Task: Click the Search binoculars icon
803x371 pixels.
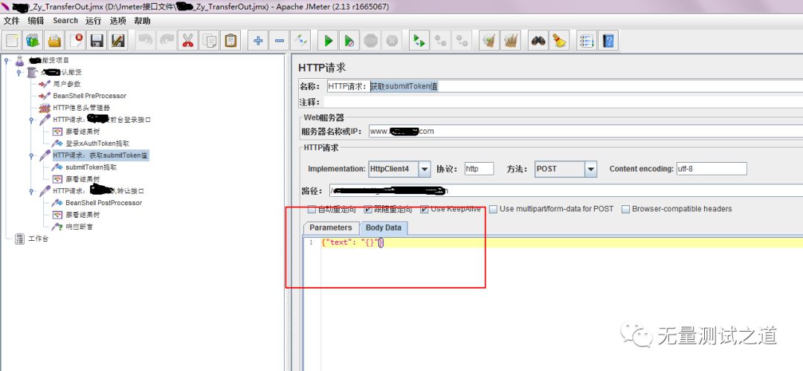Action: (538, 40)
